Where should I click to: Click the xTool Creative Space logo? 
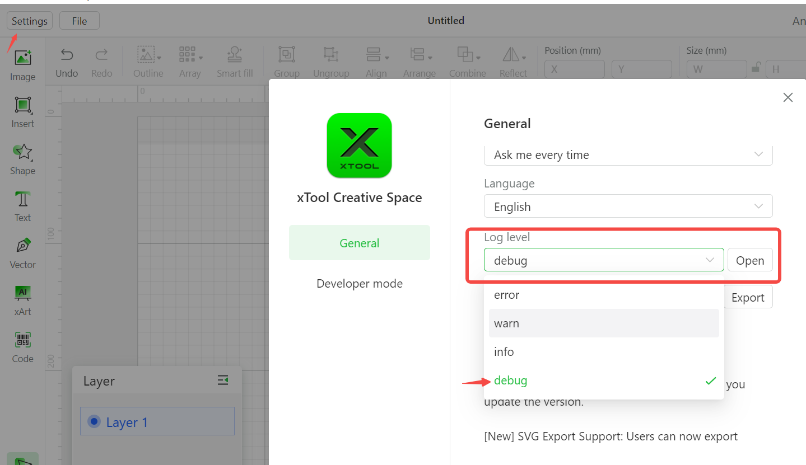tap(359, 145)
